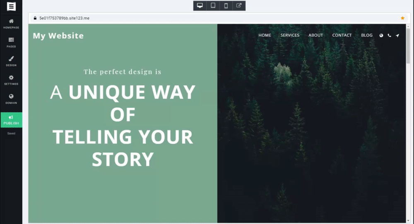
Task: Go to the HOME nav menu item
Action: pos(265,35)
